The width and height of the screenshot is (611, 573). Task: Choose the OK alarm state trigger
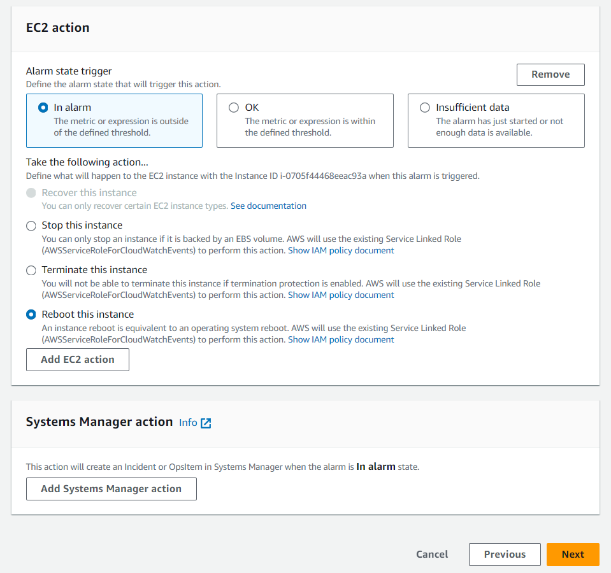point(234,108)
